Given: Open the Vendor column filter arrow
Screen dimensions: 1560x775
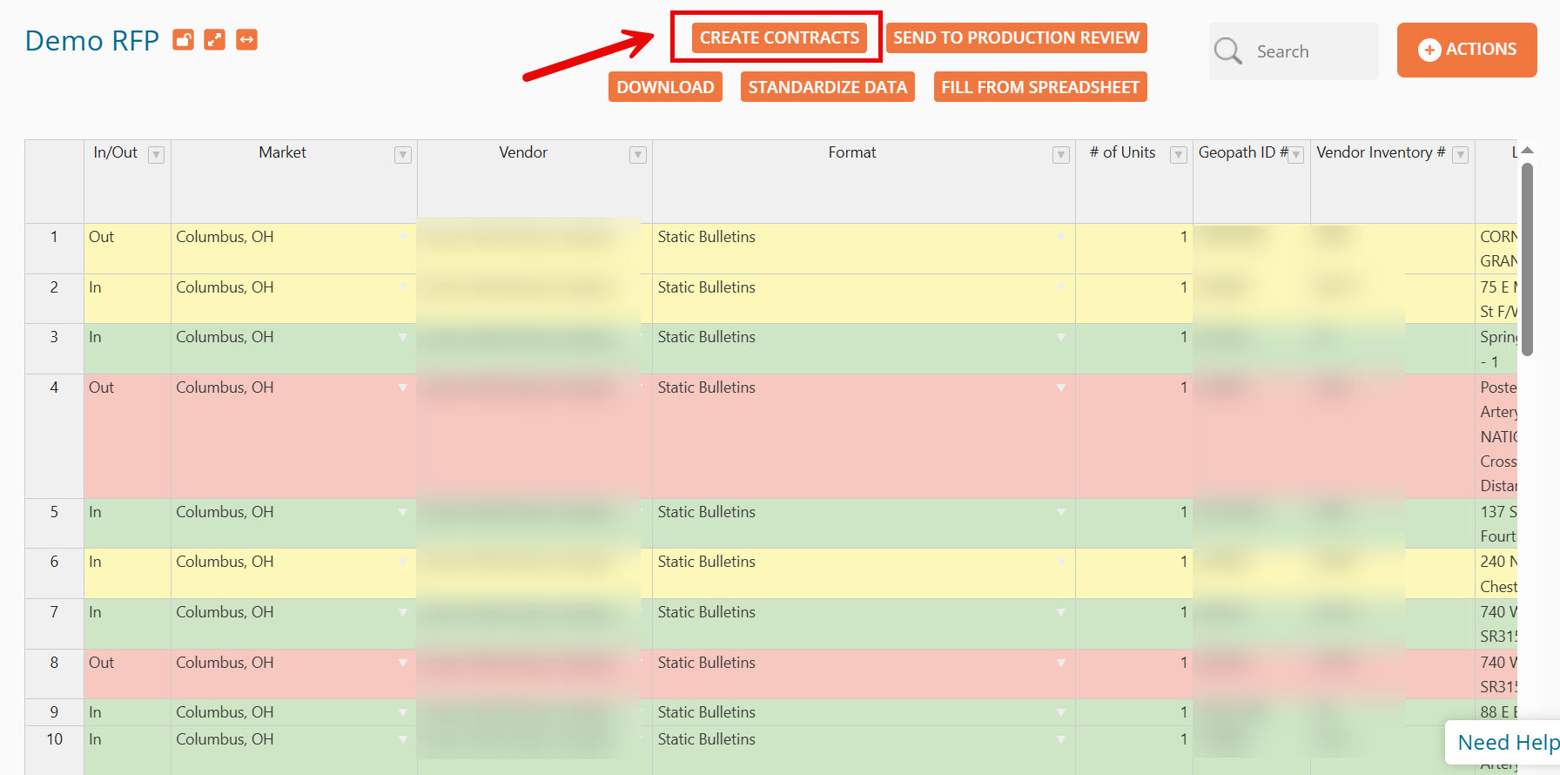Looking at the screenshot, I should (638, 155).
